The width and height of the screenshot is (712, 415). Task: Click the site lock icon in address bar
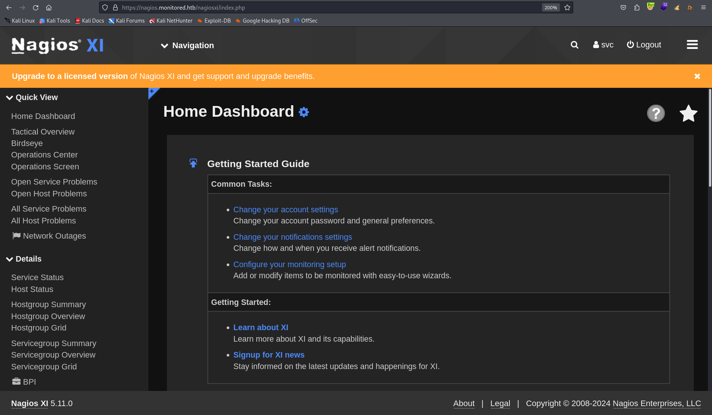click(115, 7)
